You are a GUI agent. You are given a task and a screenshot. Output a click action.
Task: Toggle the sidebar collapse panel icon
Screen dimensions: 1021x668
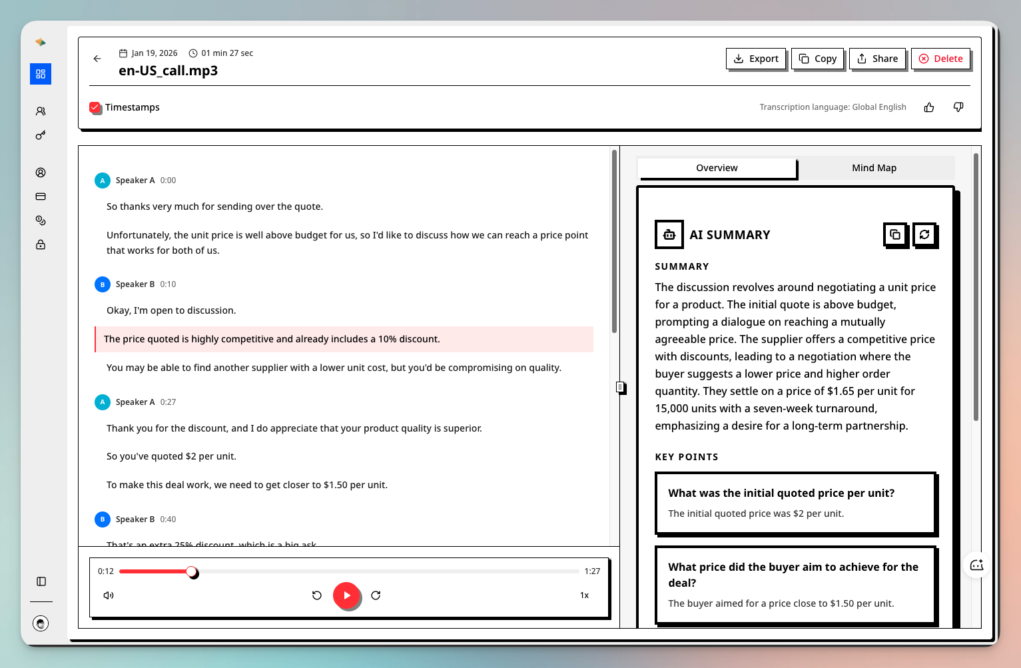pyautogui.click(x=41, y=581)
